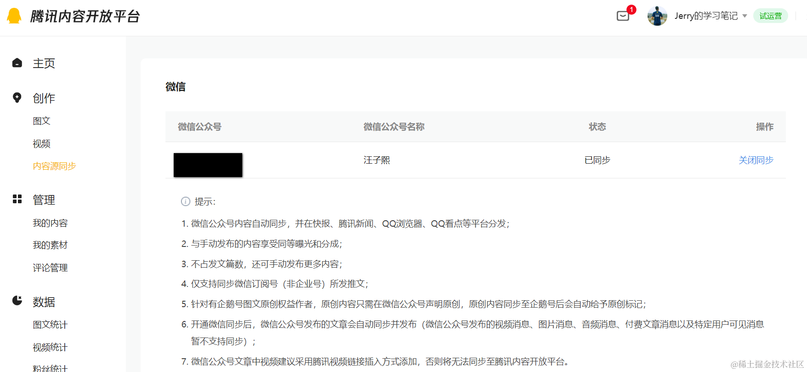Click the 汪子熙 account name cell

[x=377, y=160]
